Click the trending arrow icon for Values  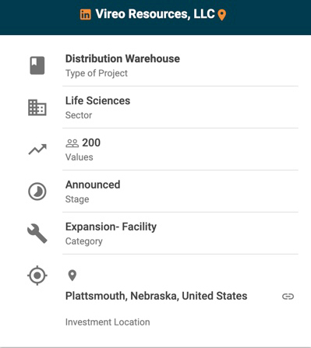pyautogui.click(x=37, y=149)
